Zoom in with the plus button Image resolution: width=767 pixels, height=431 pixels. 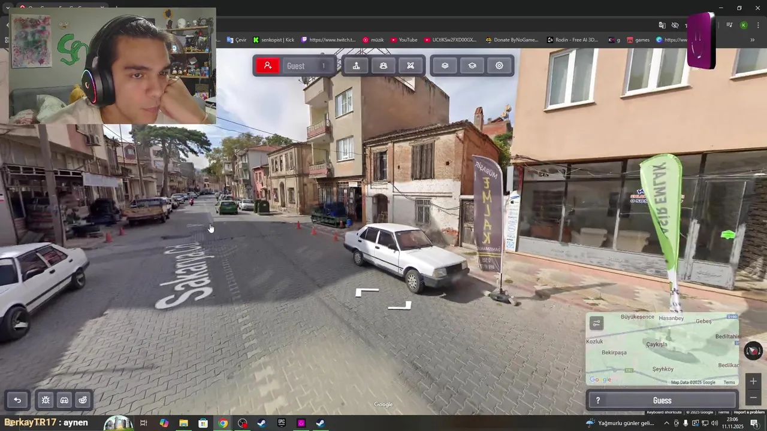click(x=753, y=381)
